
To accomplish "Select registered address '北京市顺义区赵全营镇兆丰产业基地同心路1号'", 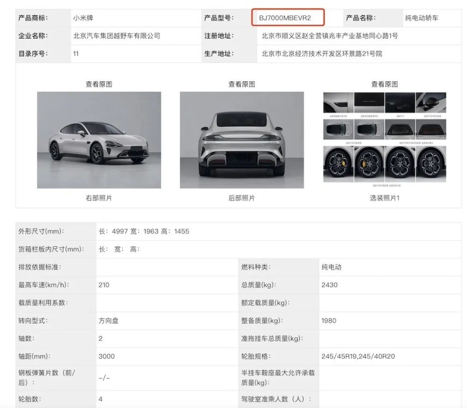I will 330,36.
